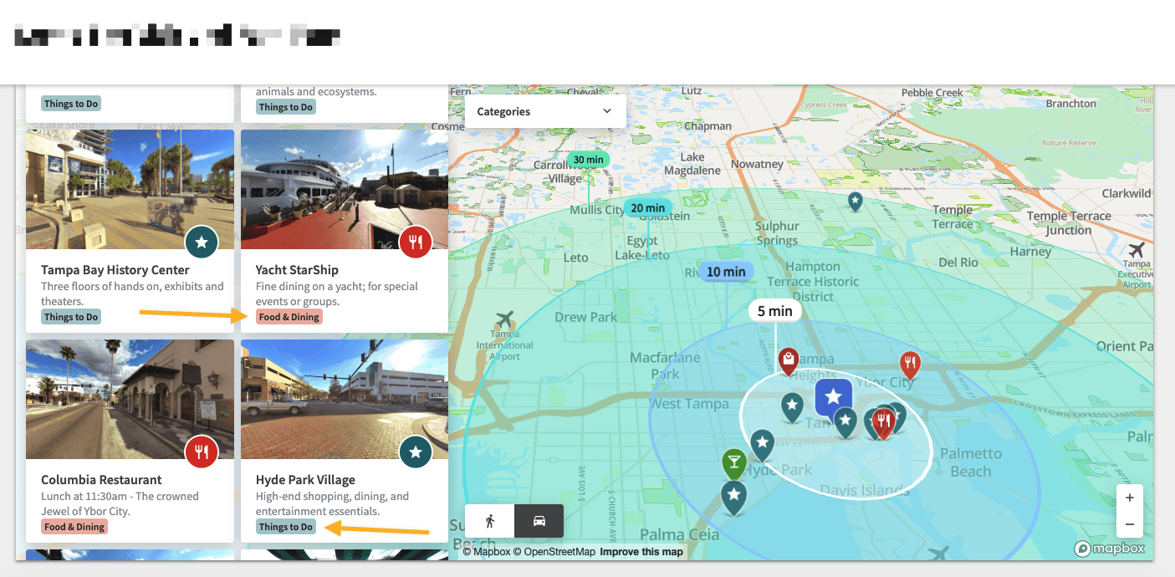Select the 5 min travel time label
1175x577 pixels.
coord(774,311)
